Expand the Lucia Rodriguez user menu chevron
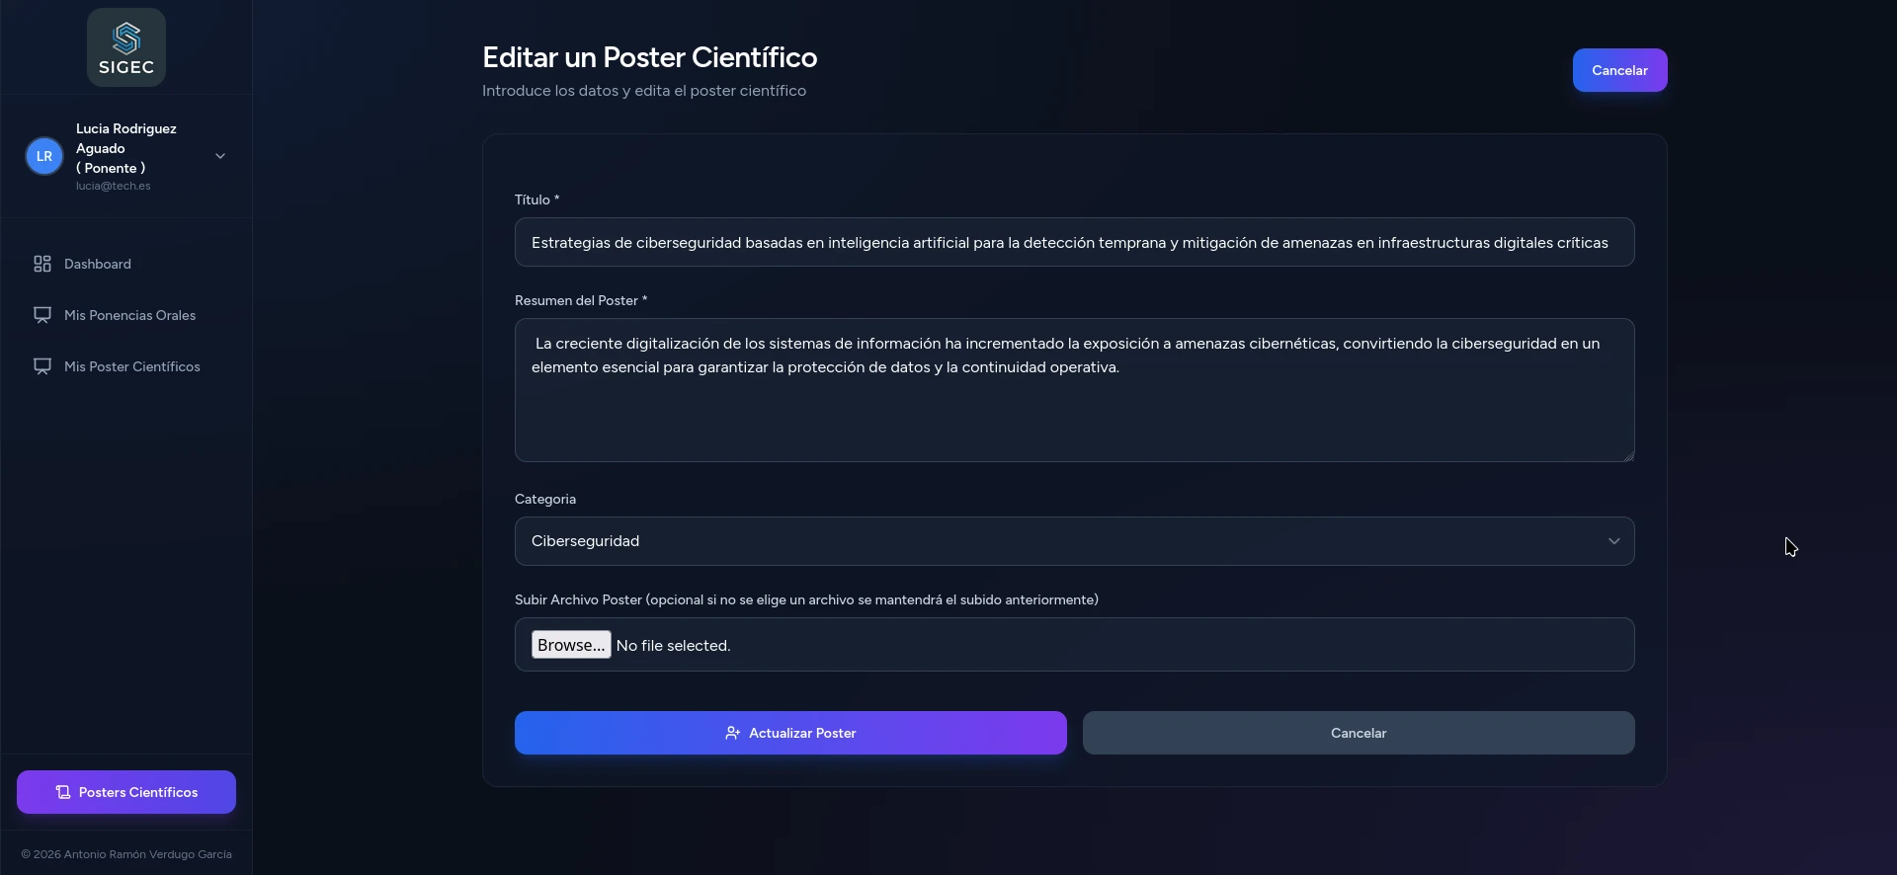1897x875 pixels. [x=220, y=156]
